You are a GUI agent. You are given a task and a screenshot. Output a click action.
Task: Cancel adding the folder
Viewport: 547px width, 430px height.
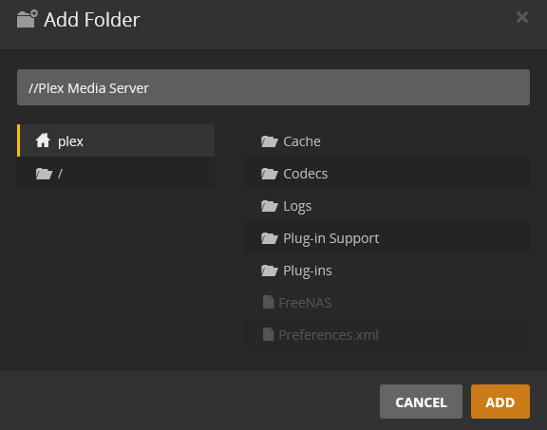pos(421,402)
